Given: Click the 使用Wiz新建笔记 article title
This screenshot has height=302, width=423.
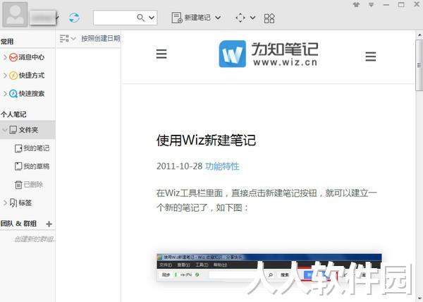Looking at the screenshot, I should (x=206, y=140).
